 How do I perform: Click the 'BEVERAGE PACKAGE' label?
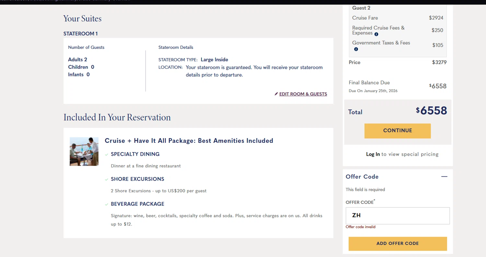click(137, 204)
